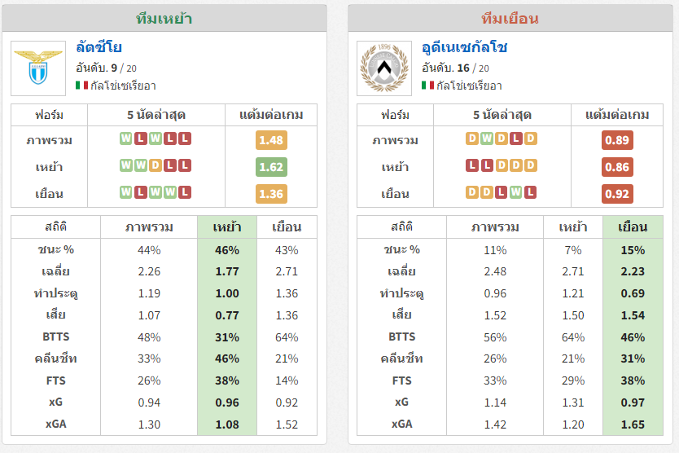Click Italy flag beside Udinese's league name

pyautogui.click(x=428, y=86)
